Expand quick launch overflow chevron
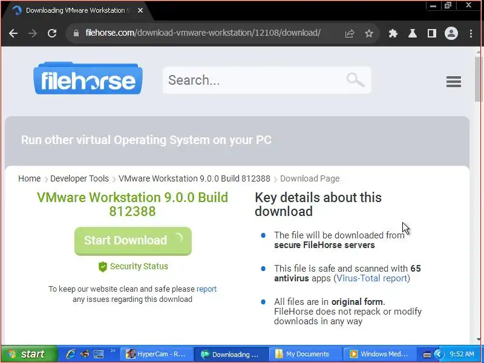484x363 pixels. [113, 351]
